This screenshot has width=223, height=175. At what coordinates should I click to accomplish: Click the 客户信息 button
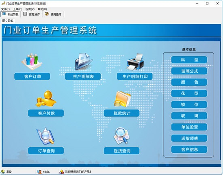click(189, 150)
